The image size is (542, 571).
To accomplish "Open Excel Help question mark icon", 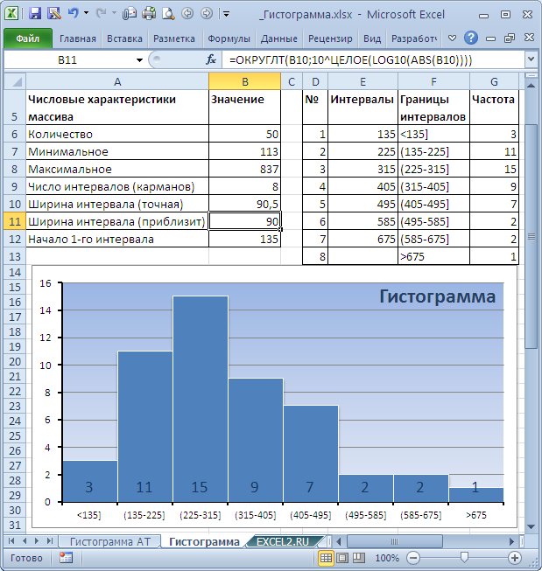I will 471,38.
